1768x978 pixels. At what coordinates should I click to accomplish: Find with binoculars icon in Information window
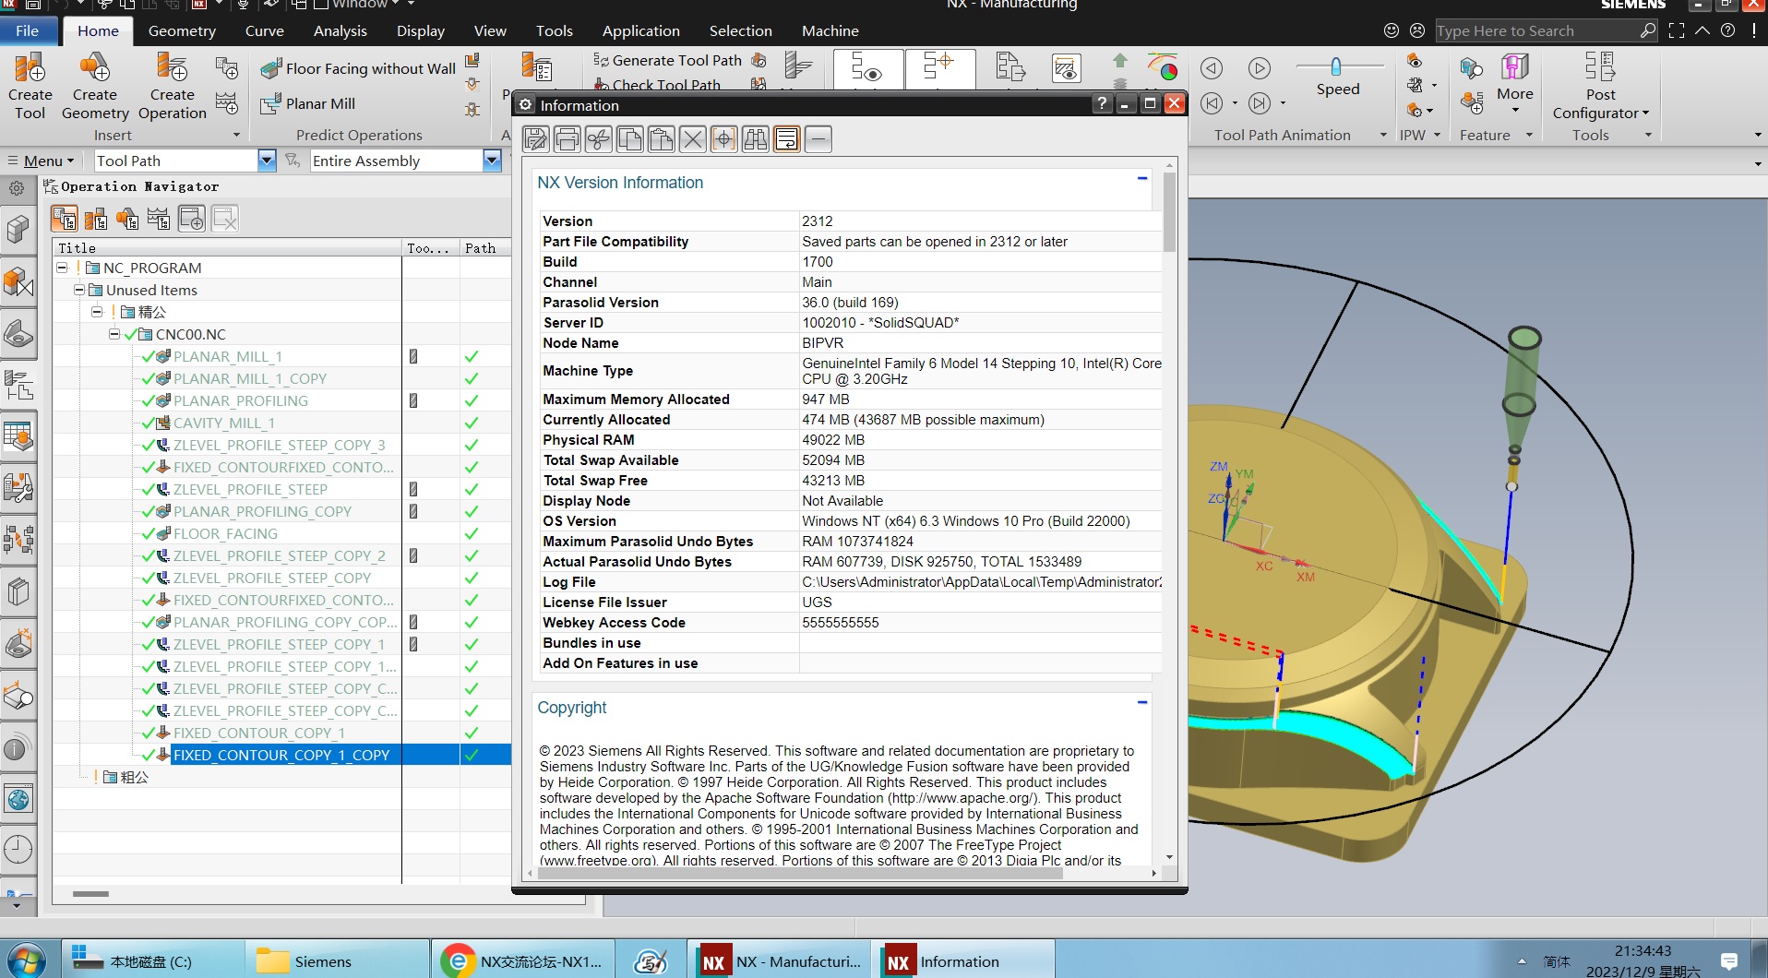click(x=756, y=139)
